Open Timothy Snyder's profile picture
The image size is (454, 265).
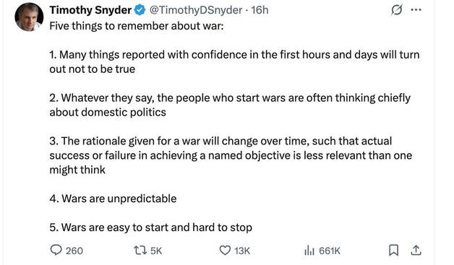pyautogui.click(x=29, y=17)
